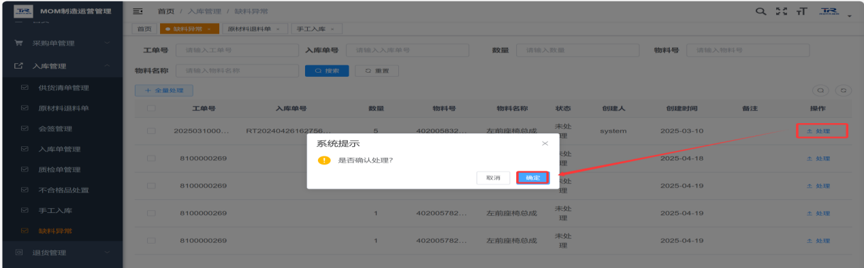Click the icon beside 质检单管理
864x268 pixels.
click(25, 169)
